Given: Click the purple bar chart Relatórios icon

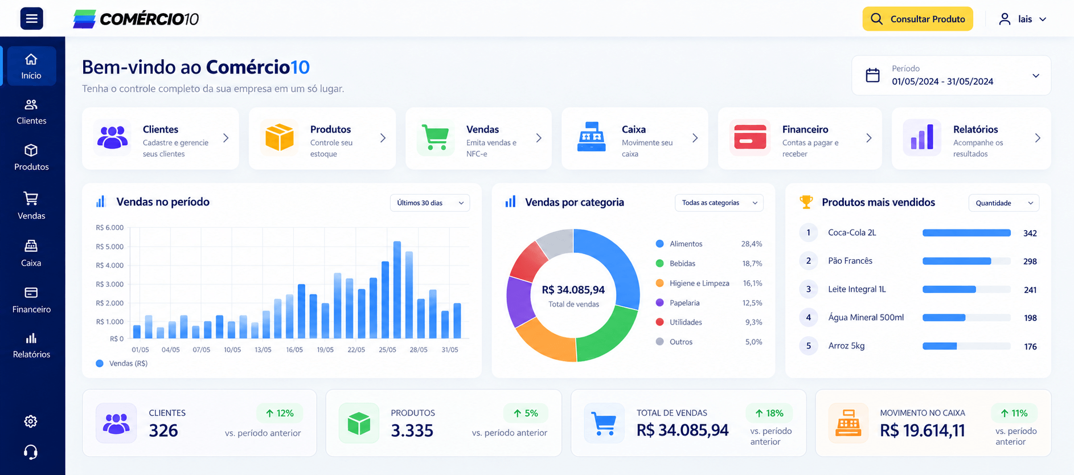Looking at the screenshot, I should [x=922, y=137].
